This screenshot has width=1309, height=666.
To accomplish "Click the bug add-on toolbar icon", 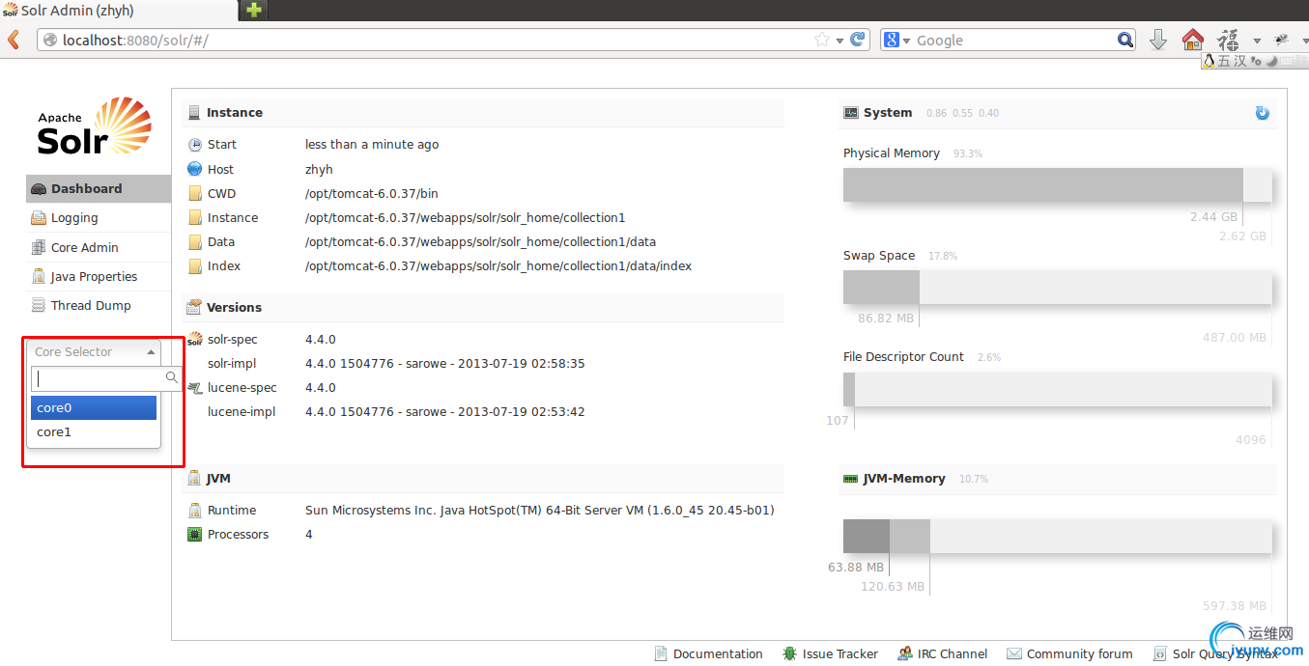I will click(1281, 40).
